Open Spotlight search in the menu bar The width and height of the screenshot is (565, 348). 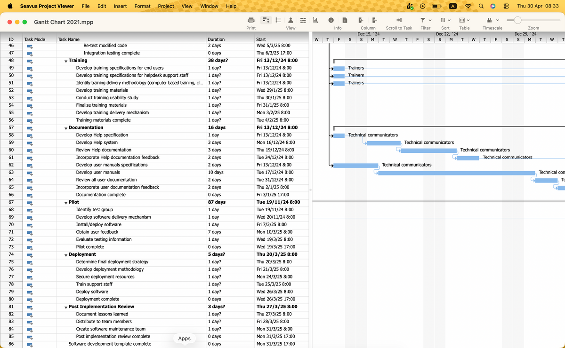481,6
